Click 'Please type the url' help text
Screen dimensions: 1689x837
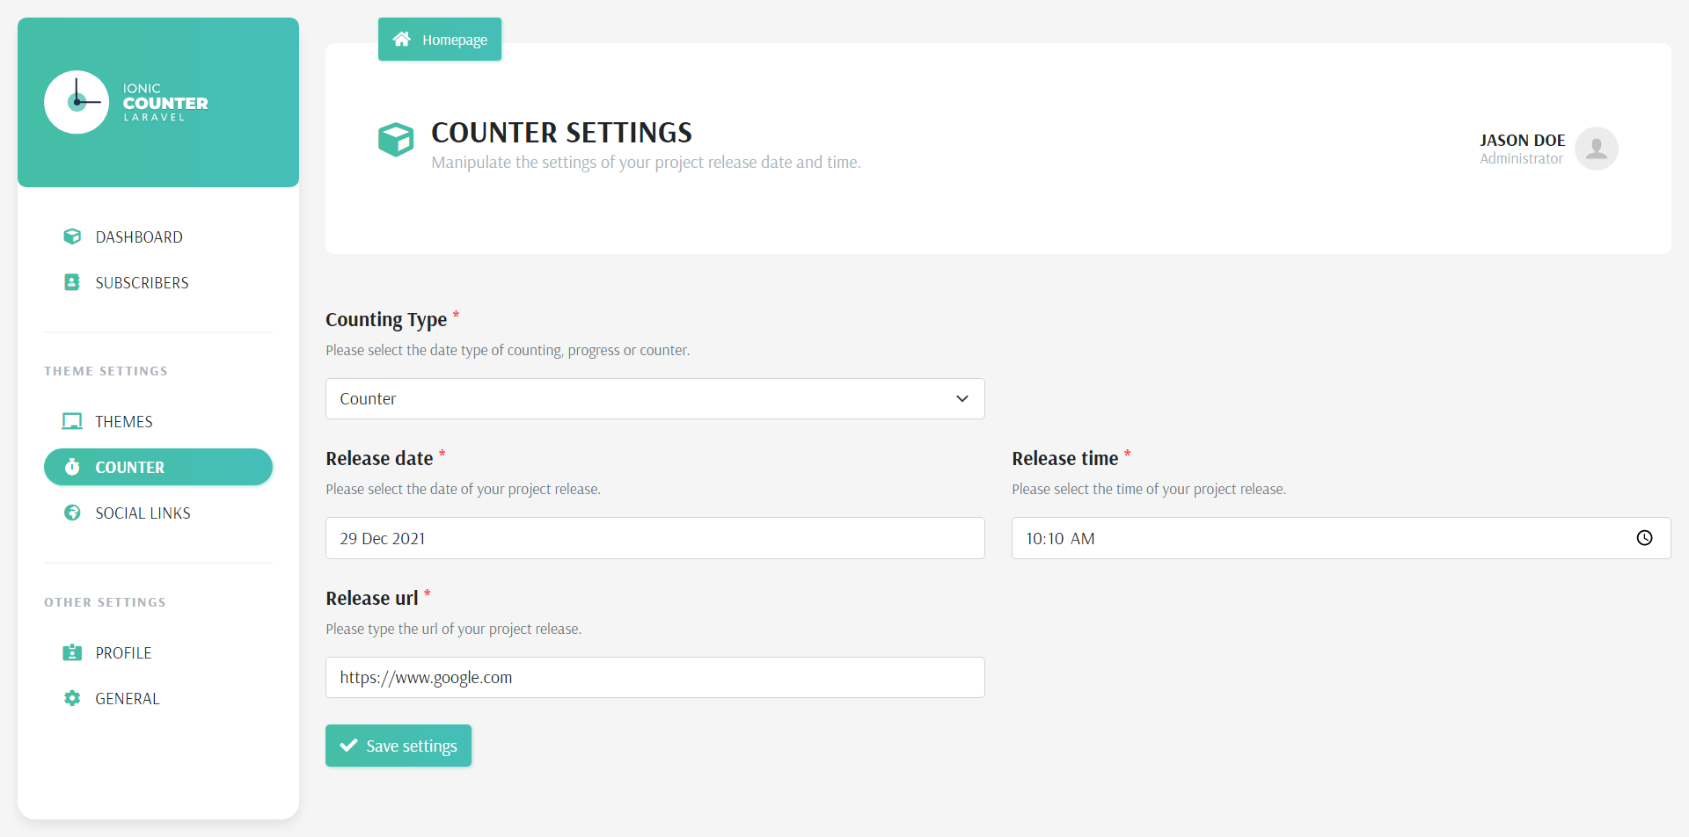pos(454,629)
